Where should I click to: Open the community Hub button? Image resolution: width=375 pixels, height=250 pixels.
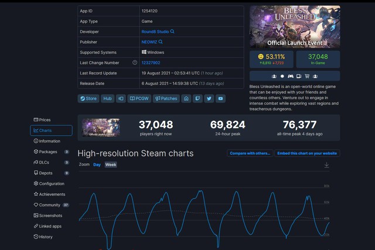[107, 99]
